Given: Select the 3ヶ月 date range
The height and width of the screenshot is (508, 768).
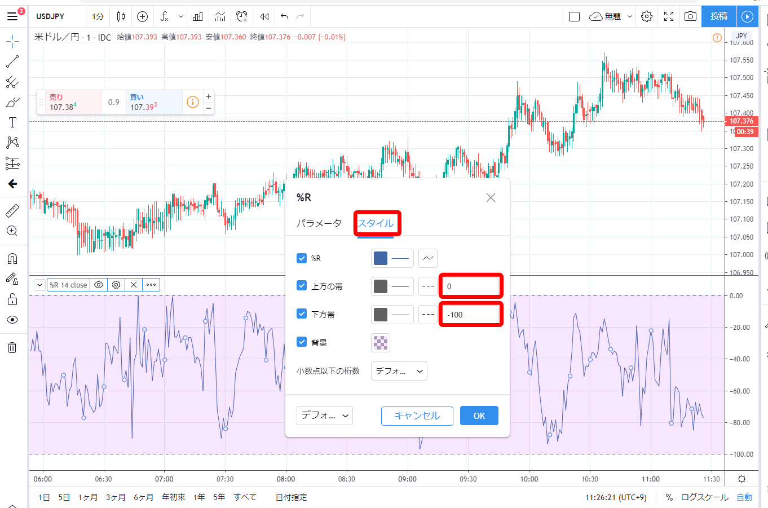Looking at the screenshot, I should (116, 497).
